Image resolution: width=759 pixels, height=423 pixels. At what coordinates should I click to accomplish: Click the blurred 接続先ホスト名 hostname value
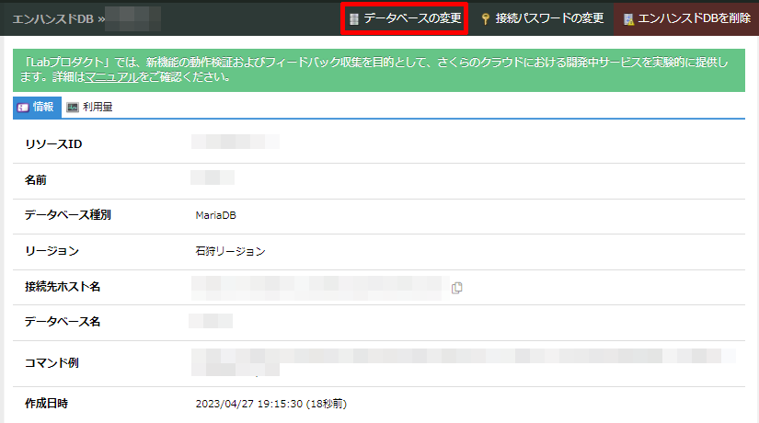316,287
